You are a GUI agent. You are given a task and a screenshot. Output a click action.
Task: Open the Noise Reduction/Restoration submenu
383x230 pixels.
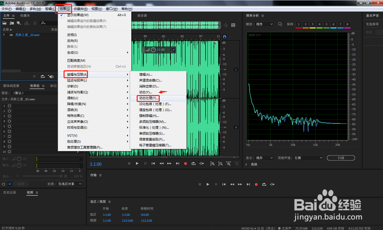(94, 104)
